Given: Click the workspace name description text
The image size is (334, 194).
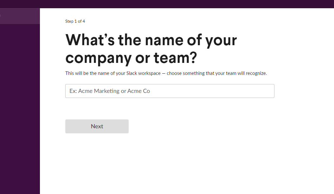Looking at the screenshot, I should click(x=166, y=73).
